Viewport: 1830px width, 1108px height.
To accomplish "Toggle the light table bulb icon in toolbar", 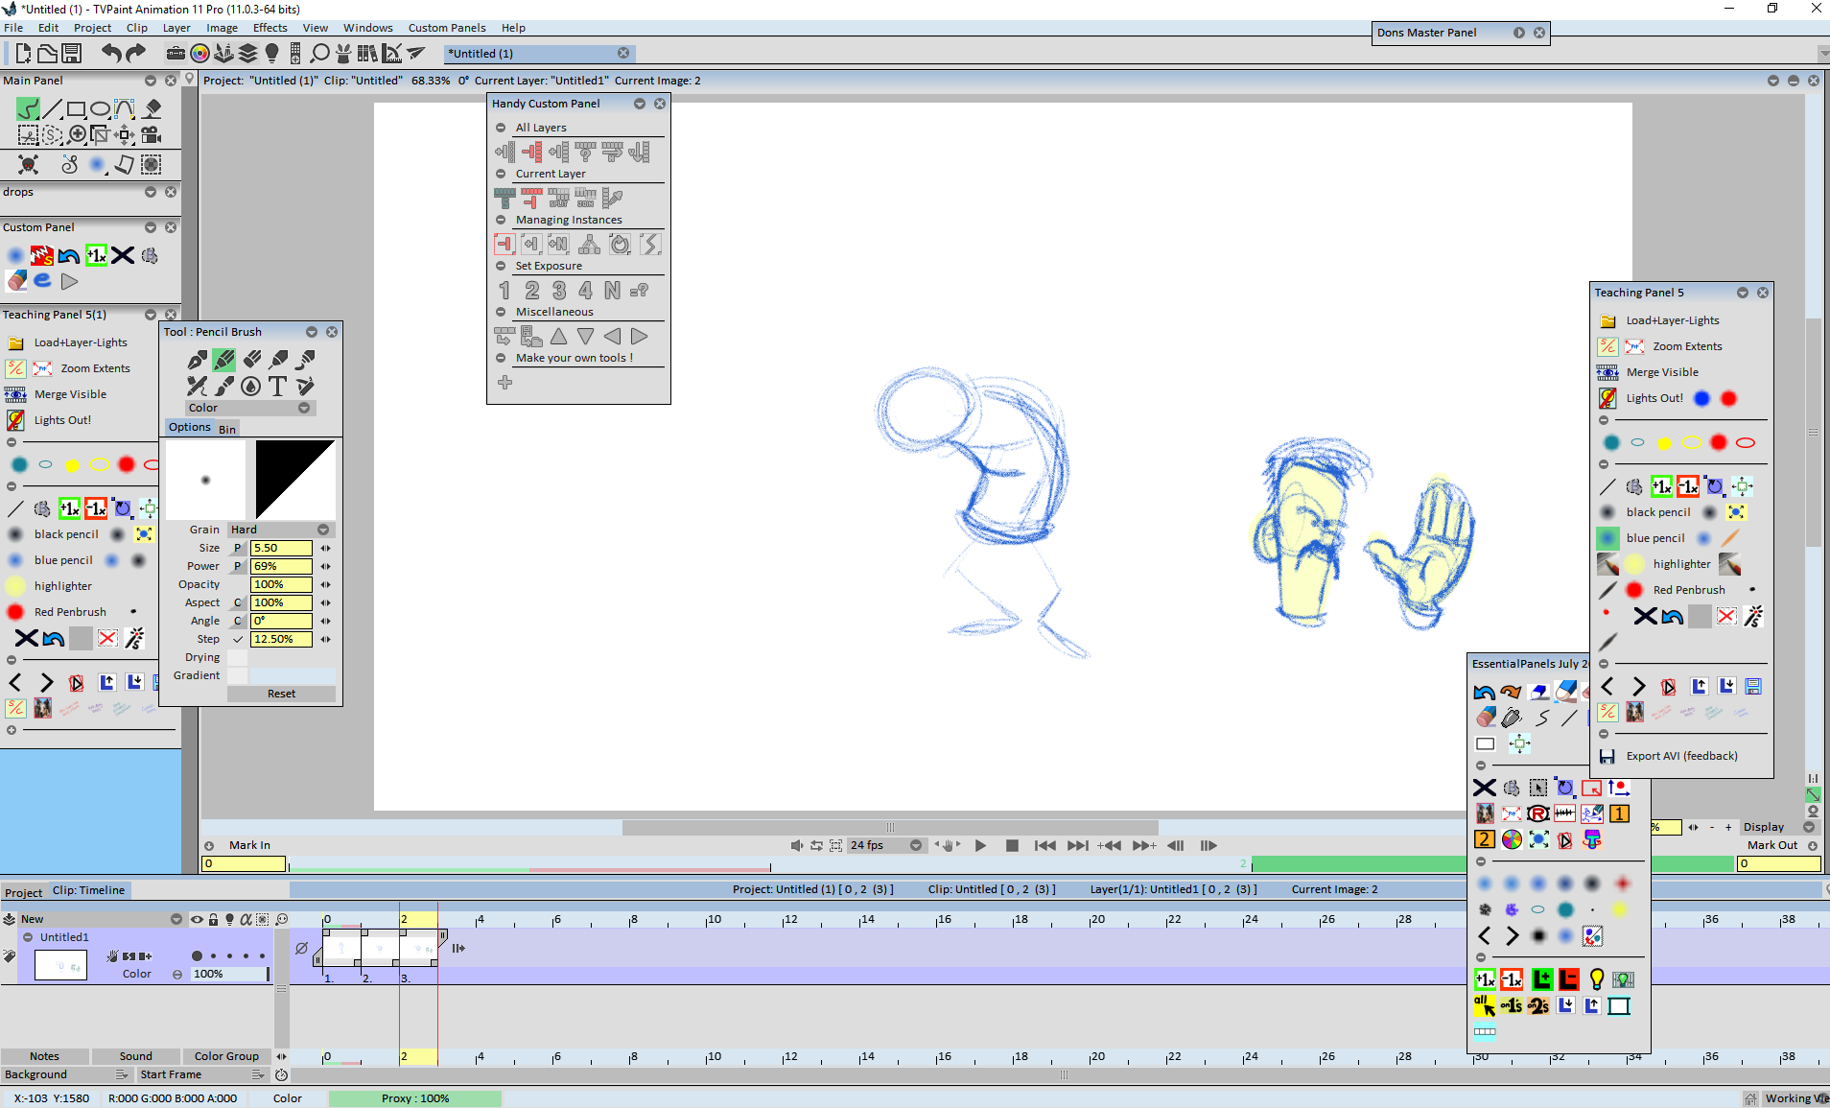I will point(271,53).
